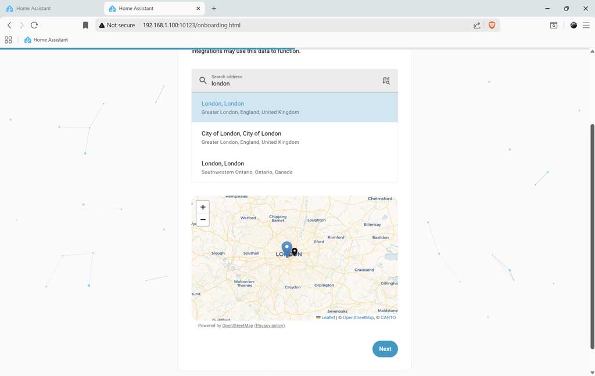Click the browser back arrow
Image resolution: width=595 pixels, height=376 pixels.
click(x=9, y=25)
